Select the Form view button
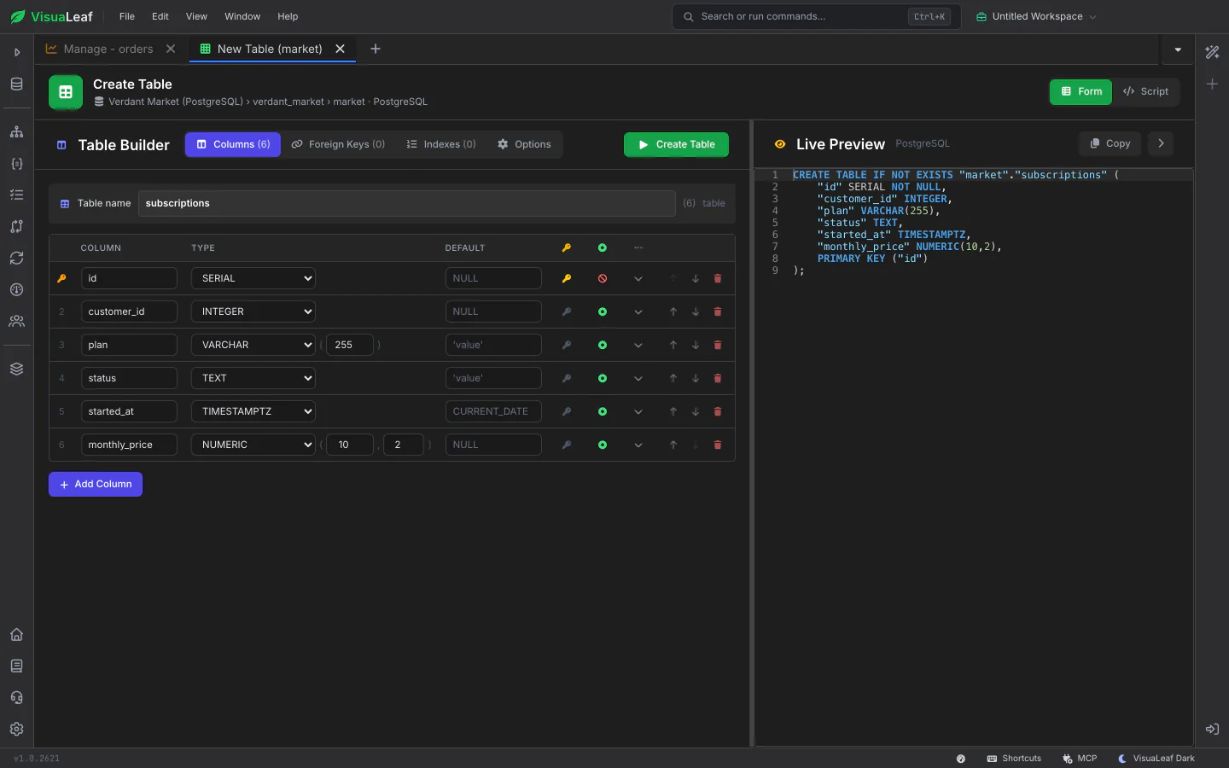The width and height of the screenshot is (1229, 768). 1080,91
